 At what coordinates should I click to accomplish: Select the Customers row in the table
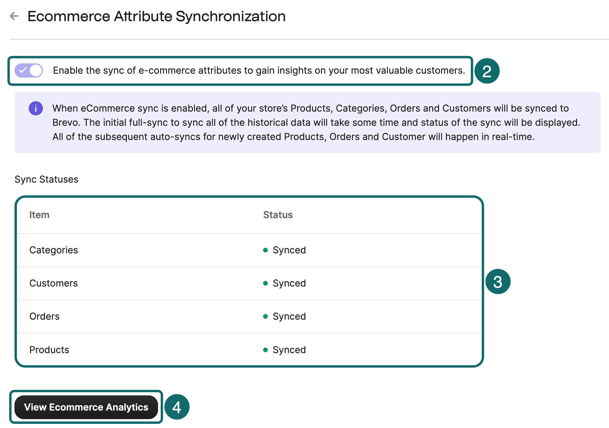point(53,283)
